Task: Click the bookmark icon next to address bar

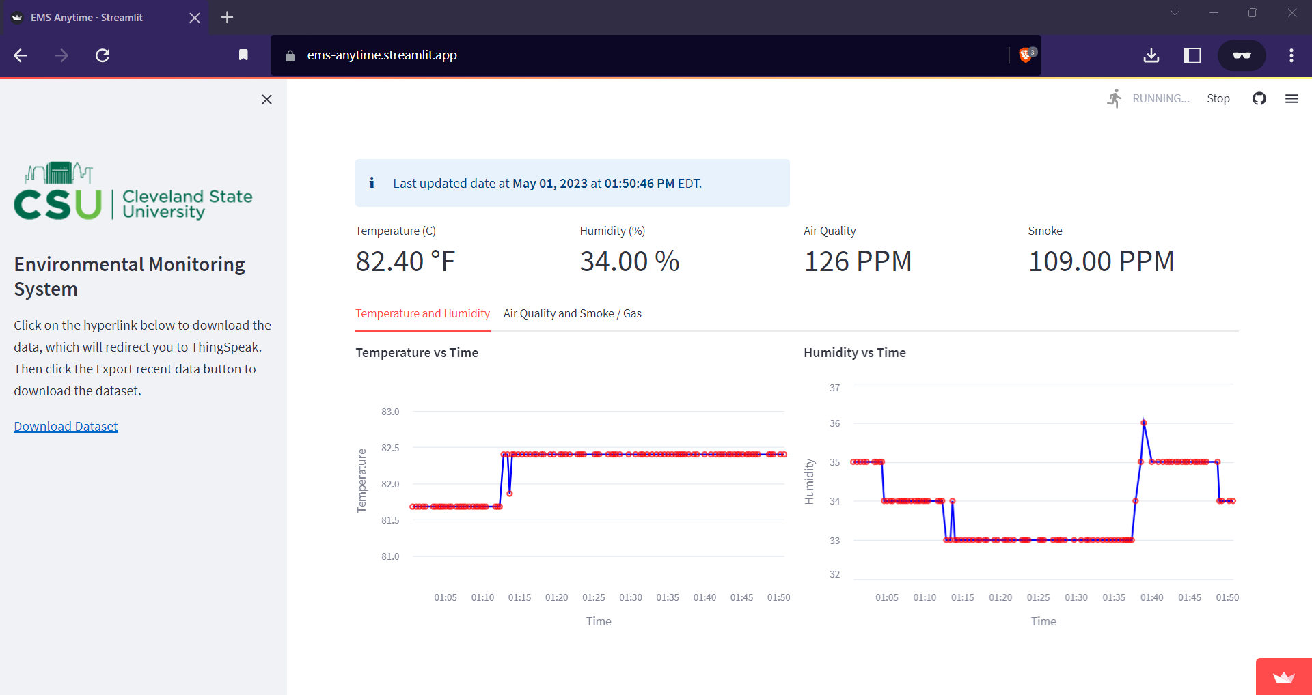Action: pos(243,55)
